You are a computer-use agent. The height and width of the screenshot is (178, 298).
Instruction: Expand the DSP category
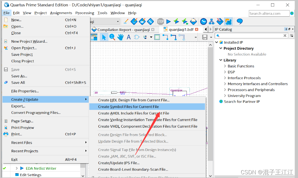point(225,72)
